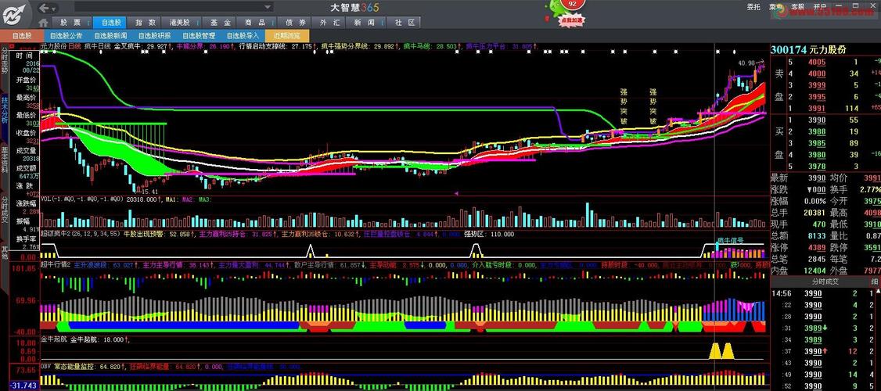The width and height of the screenshot is (881, 391).
Task: Switch to the 商品 tab
Action: pyautogui.click(x=254, y=23)
